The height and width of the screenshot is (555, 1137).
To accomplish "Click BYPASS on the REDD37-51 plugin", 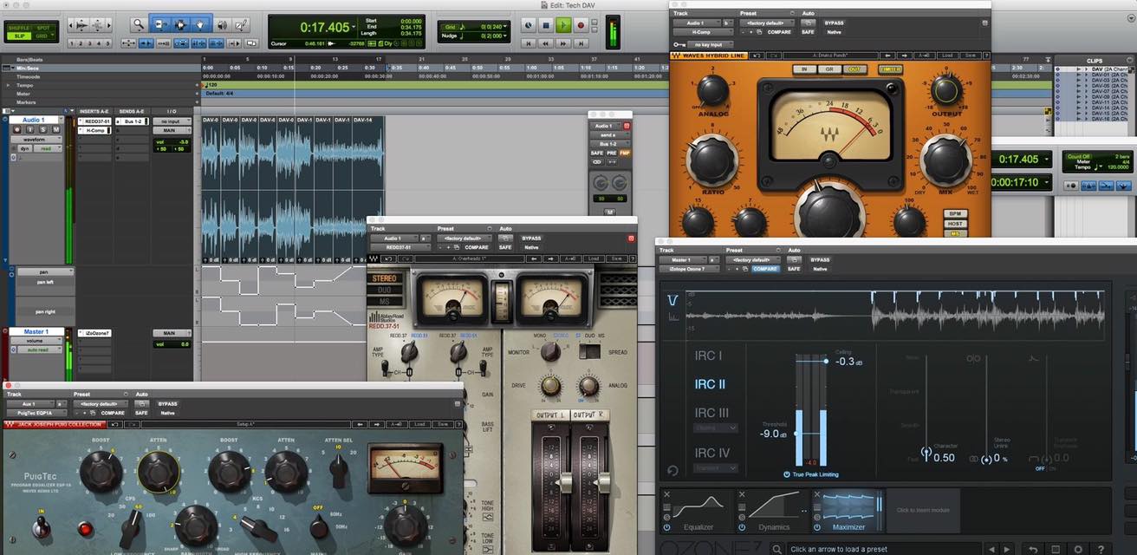I will [x=531, y=237].
